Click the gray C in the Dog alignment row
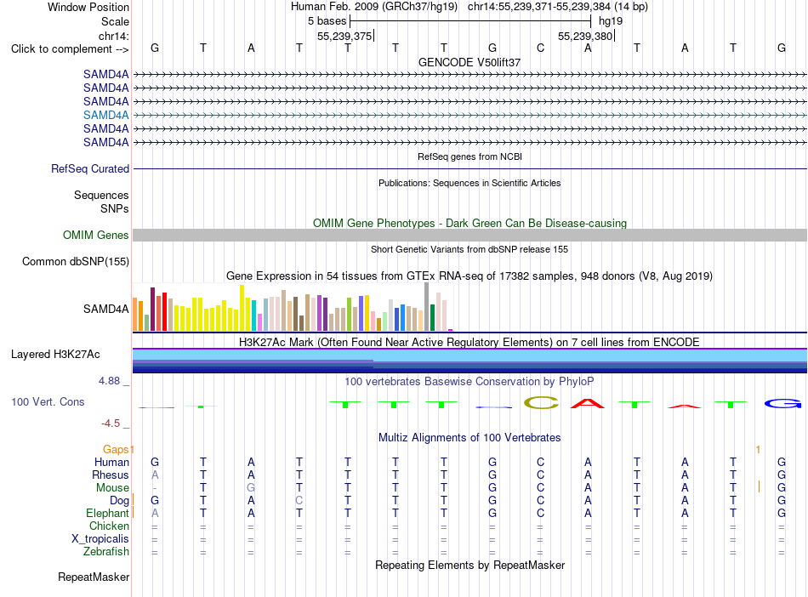808x597 pixels. [x=299, y=500]
